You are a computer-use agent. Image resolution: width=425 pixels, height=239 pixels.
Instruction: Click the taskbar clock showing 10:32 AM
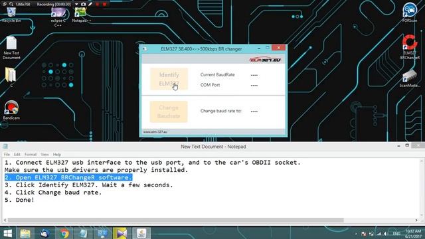(x=413, y=234)
